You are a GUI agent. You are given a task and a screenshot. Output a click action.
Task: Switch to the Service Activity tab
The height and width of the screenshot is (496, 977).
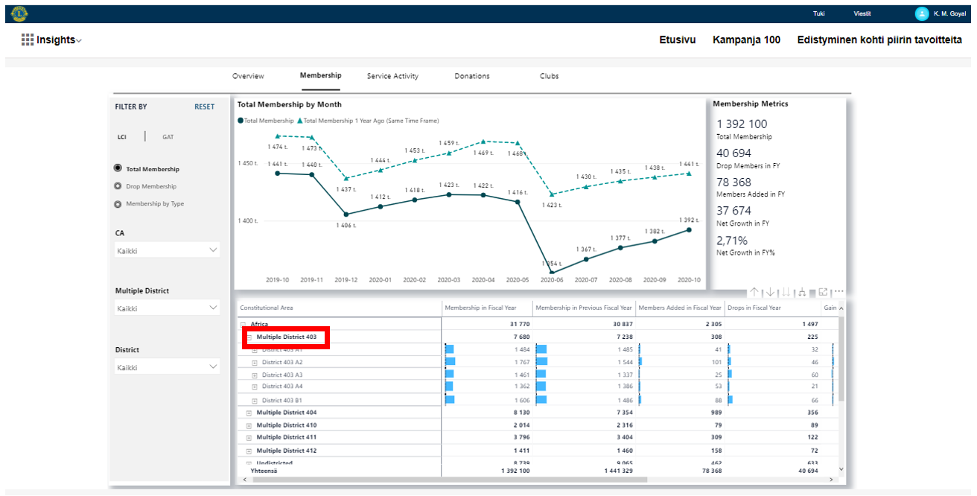pos(392,76)
